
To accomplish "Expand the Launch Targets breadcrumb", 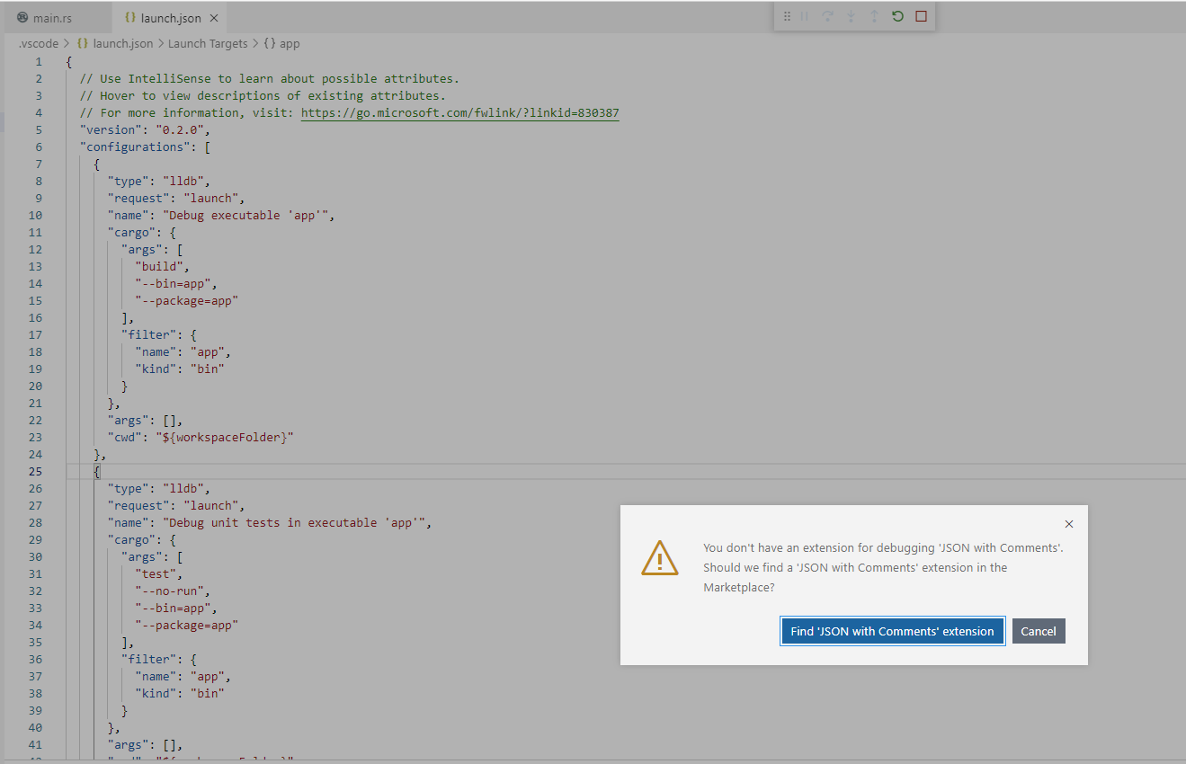I will (x=208, y=42).
